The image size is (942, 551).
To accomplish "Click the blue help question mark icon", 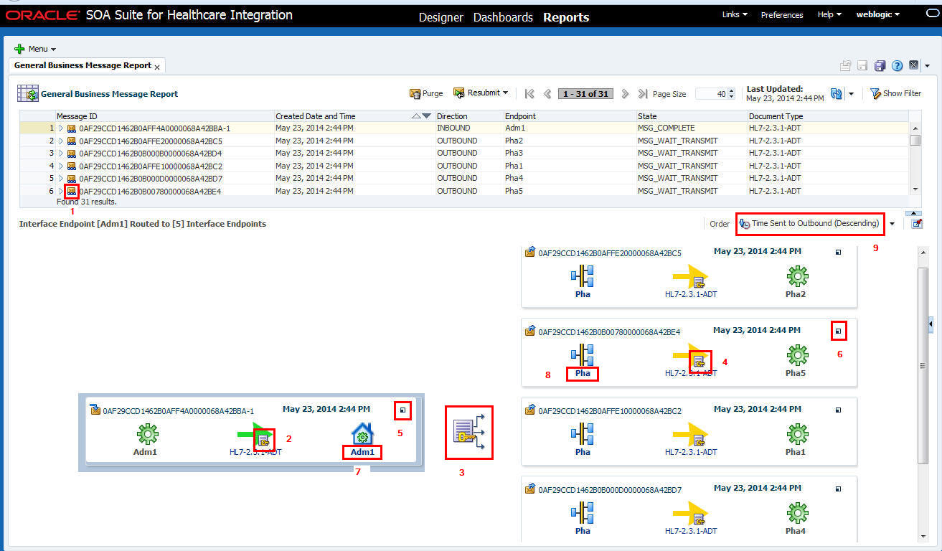I will point(897,66).
